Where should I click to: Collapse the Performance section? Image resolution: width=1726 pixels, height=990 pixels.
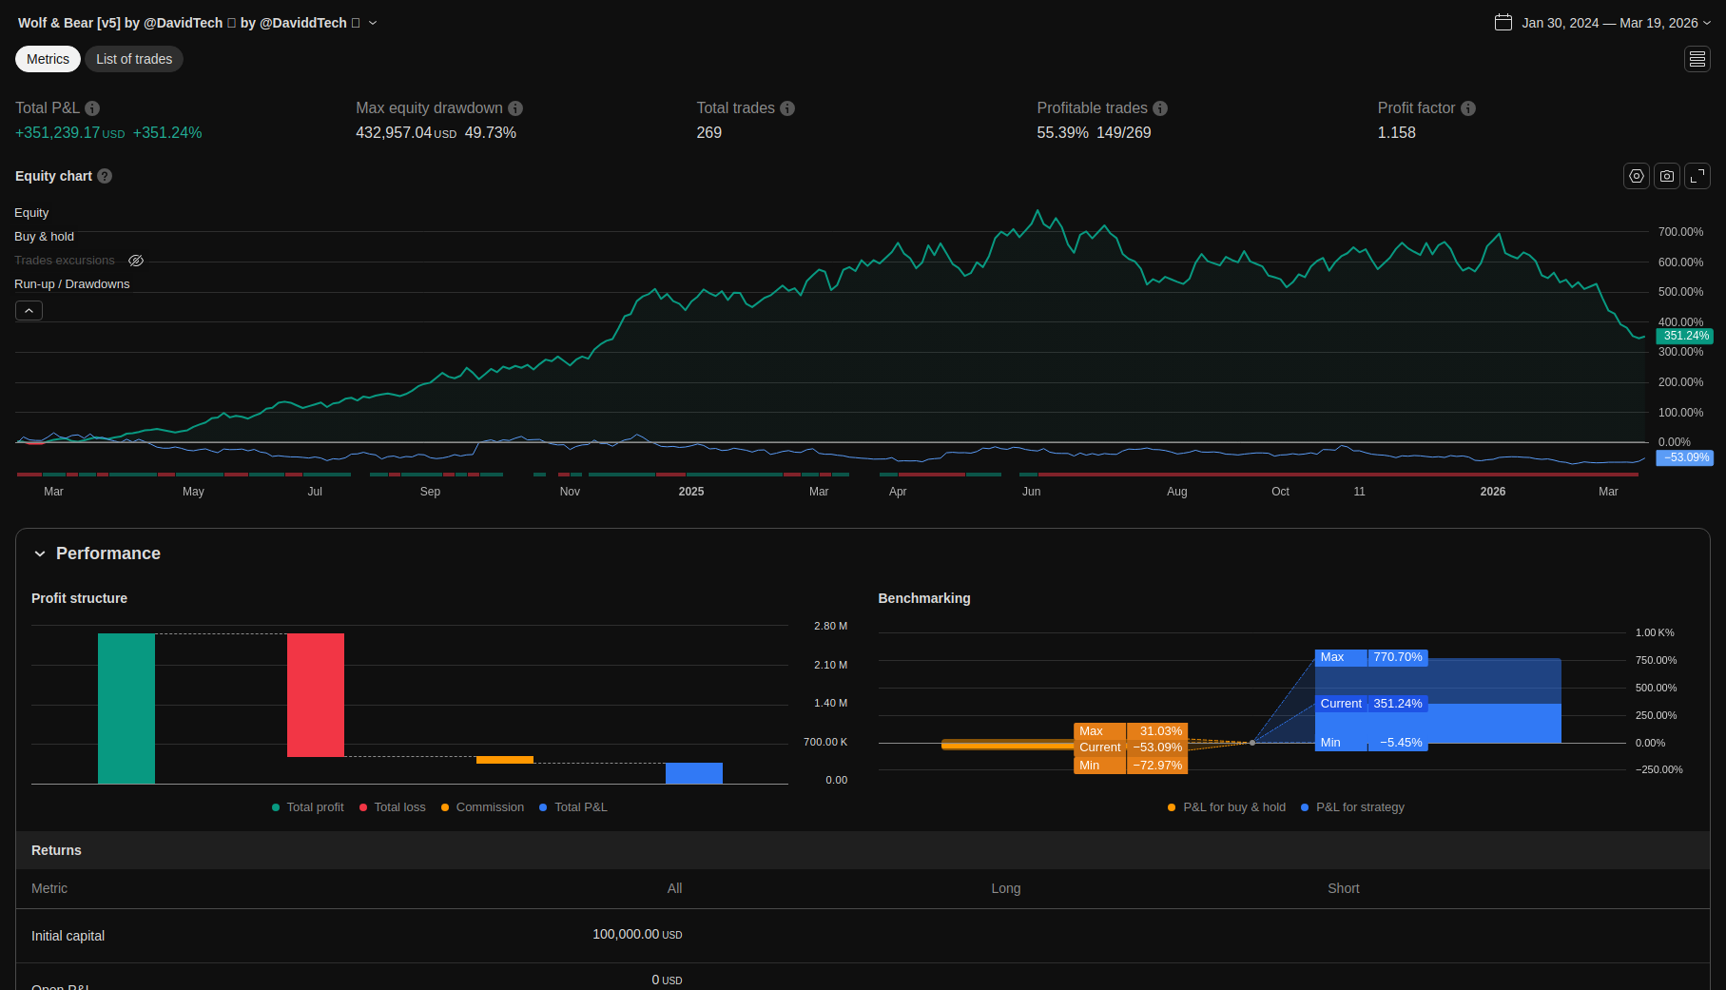(x=40, y=553)
